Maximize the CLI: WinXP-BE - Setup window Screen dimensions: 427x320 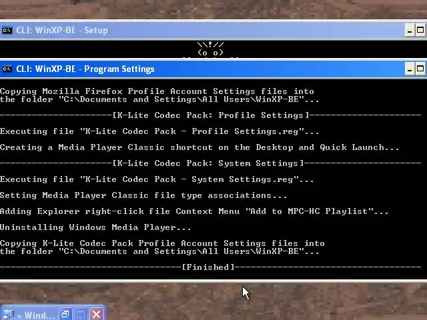pos(420,30)
